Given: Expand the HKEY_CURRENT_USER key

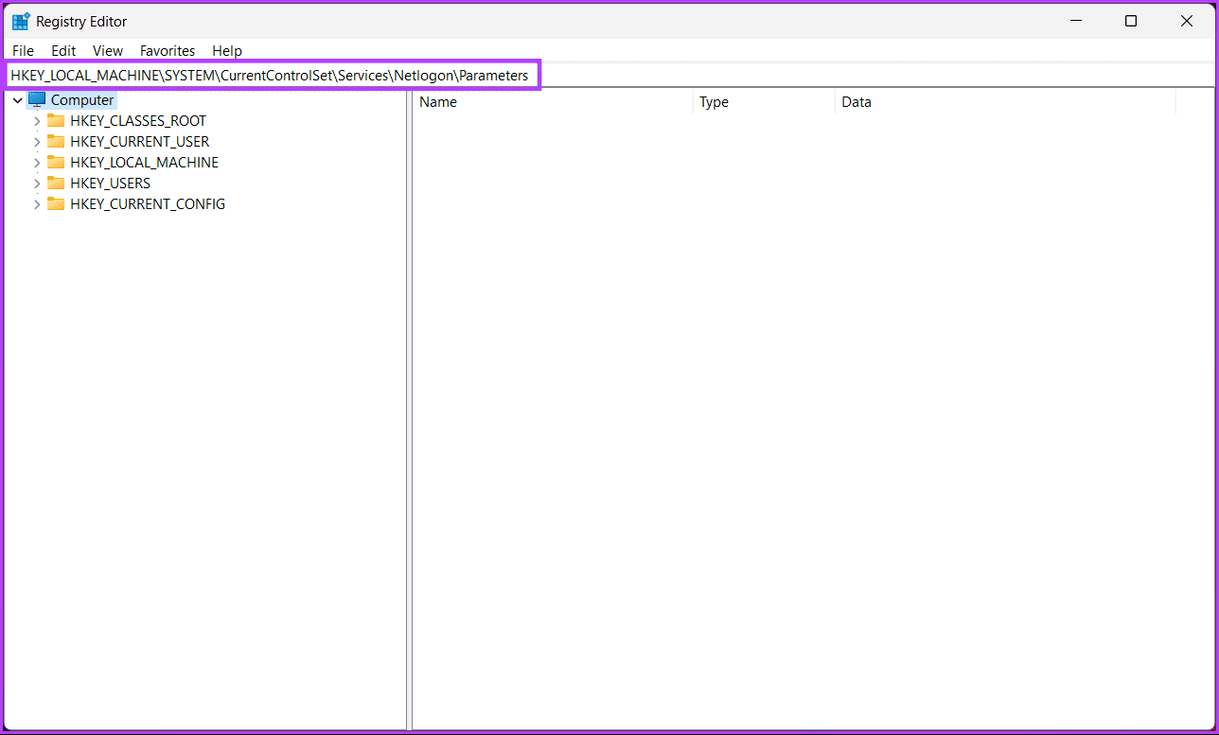Looking at the screenshot, I should pyautogui.click(x=37, y=142).
